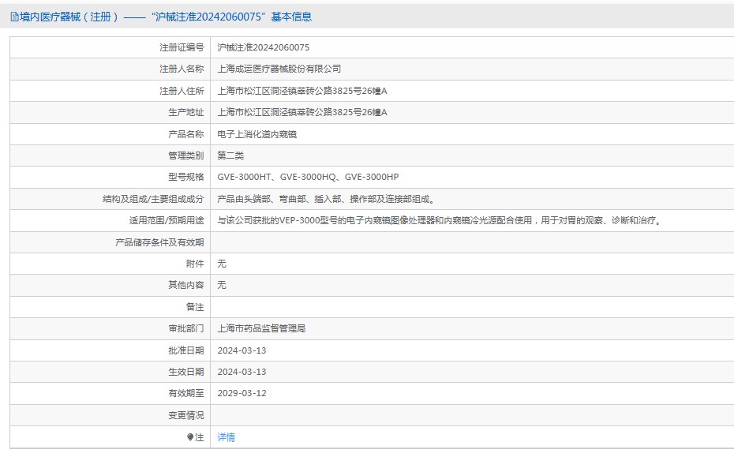Click the 变更情况 label
The height and width of the screenshot is (457, 734).
(x=186, y=415)
